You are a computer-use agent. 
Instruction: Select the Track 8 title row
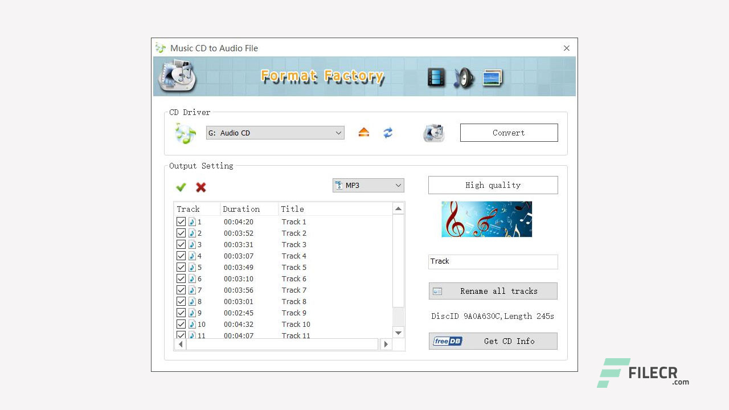pos(294,302)
